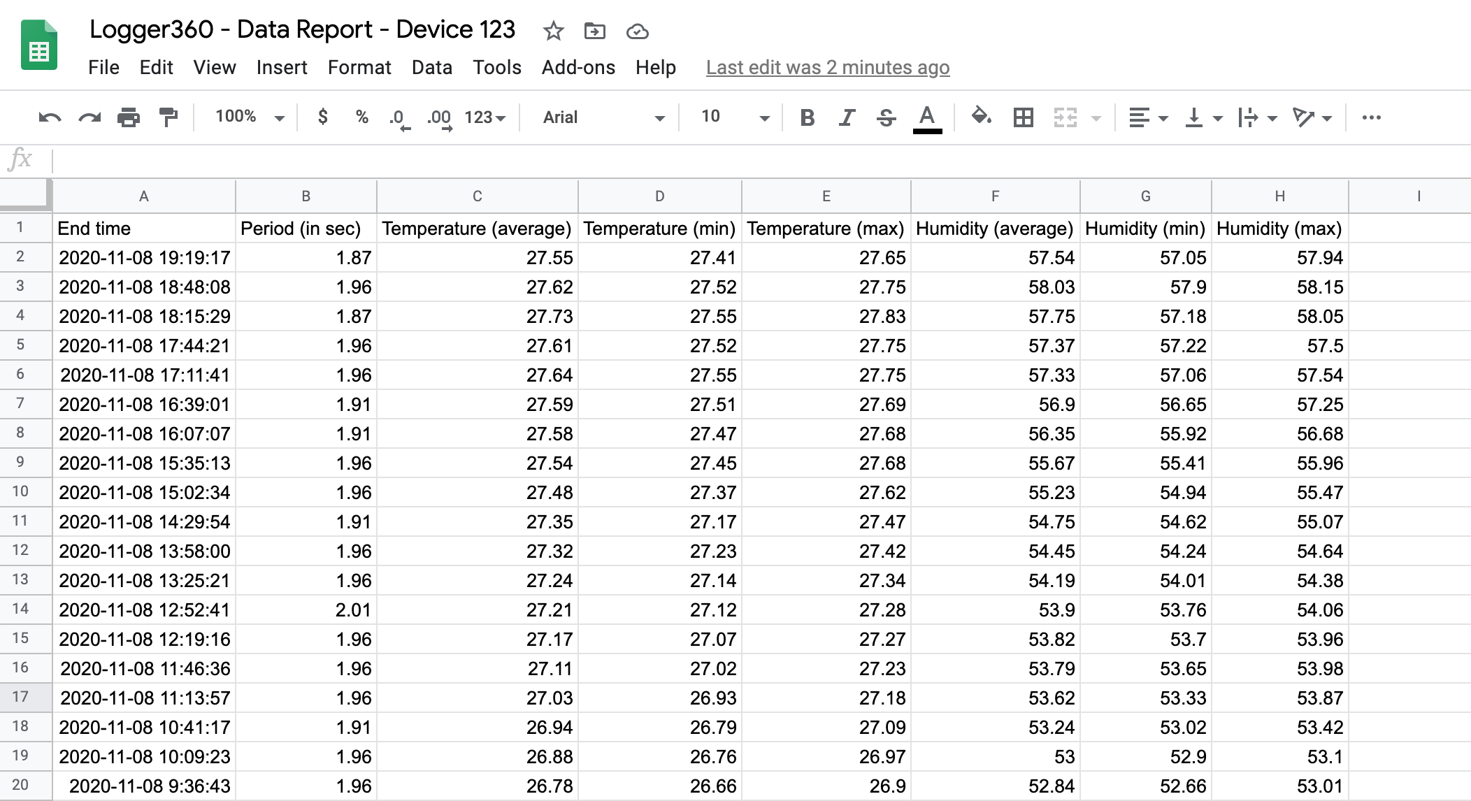Open the Tools menu
This screenshot has height=801, width=1471.
(x=497, y=67)
